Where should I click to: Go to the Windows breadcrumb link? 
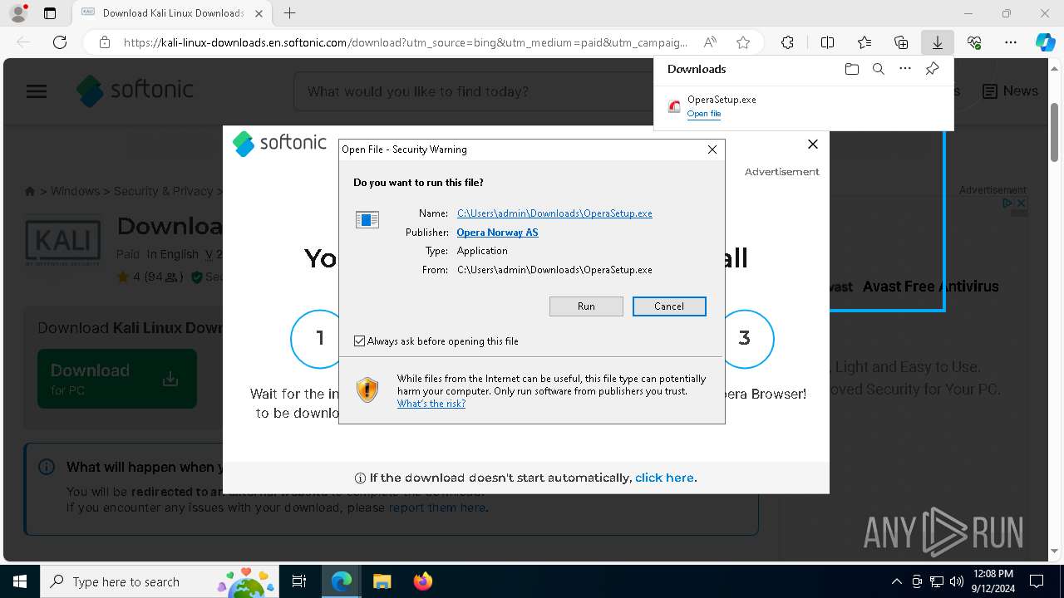(75, 191)
